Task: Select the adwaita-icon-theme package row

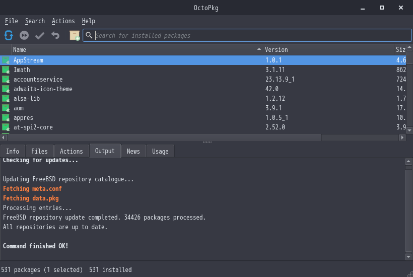Action: click(x=43, y=89)
